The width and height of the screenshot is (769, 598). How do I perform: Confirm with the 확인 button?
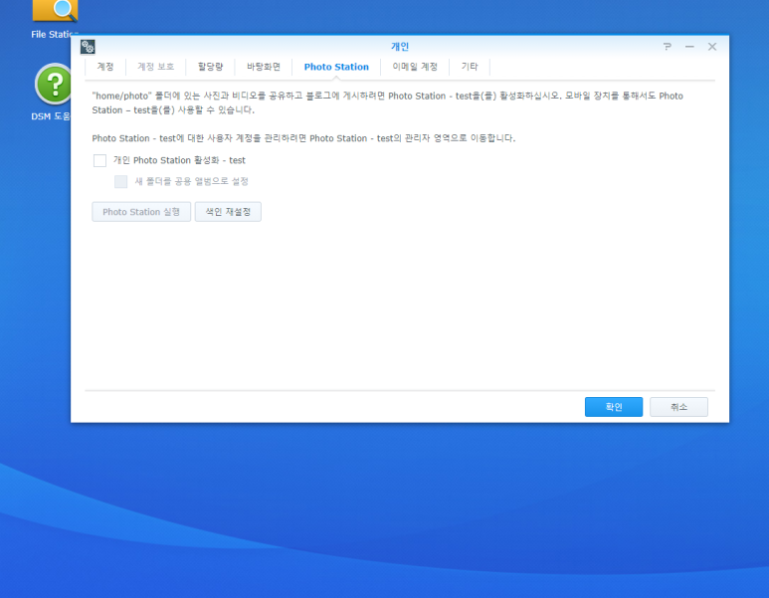(x=614, y=407)
